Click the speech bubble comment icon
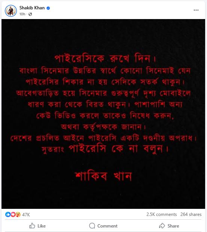Viewport: 207px width, 232px height. pyautogui.click(x=92, y=226)
